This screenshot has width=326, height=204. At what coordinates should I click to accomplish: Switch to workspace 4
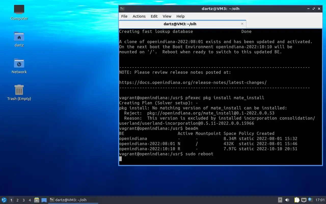[x=30, y=200]
